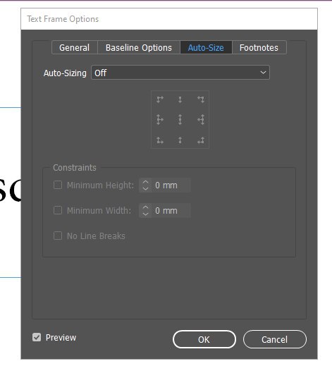Click the Text Frame Options title bar

[x=169, y=19]
